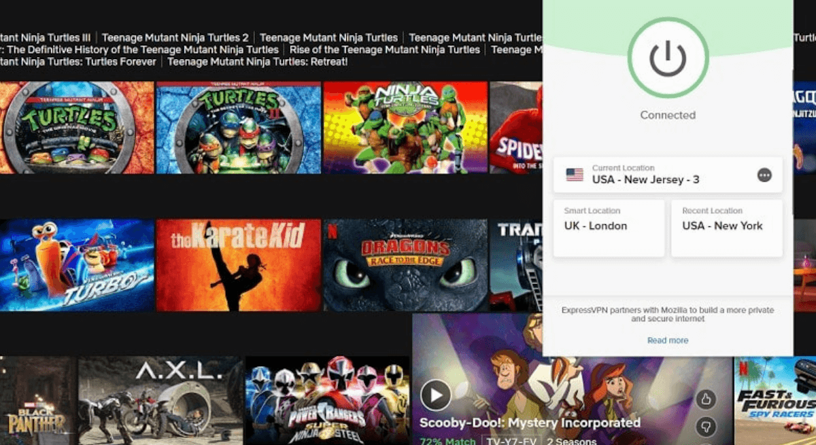Screen dimensions: 816x445
Task: Click the US flag in Current Location
Action: pyautogui.click(x=575, y=175)
